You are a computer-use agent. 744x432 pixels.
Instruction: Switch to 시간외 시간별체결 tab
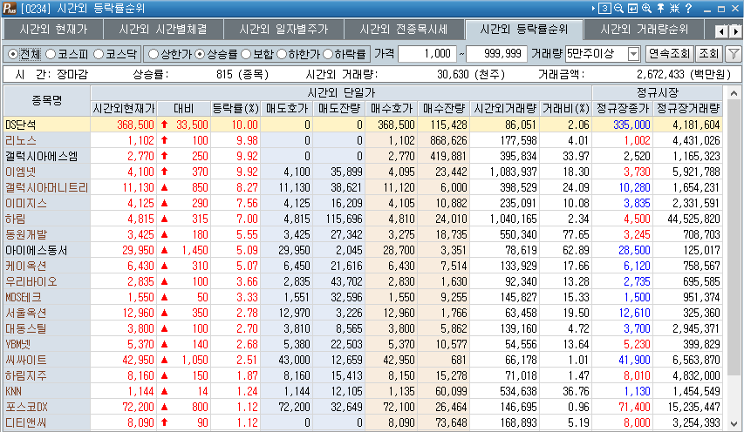163,30
